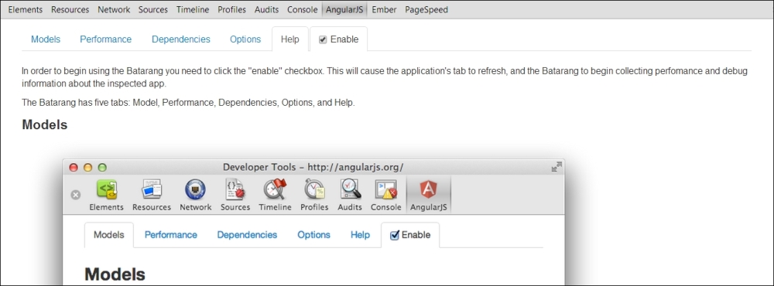
Task: Click paragraph starting 'In order to begin using'
Action: pyautogui.click(x=385, y=77)
